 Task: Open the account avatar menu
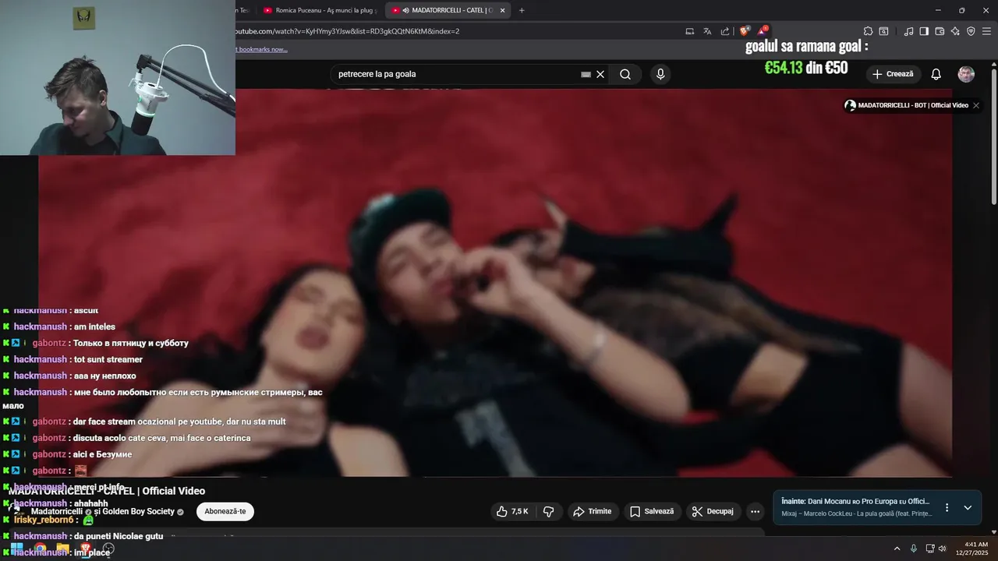(x=966, y=74)
